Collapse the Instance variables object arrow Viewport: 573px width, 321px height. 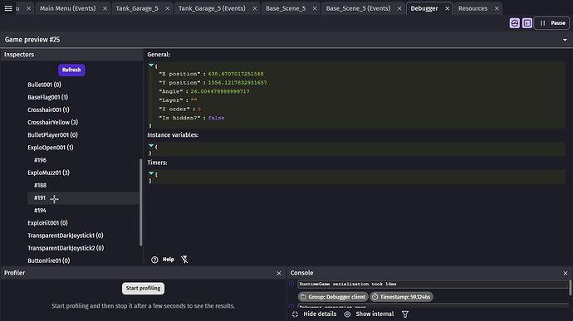click(x=151, y=145)
